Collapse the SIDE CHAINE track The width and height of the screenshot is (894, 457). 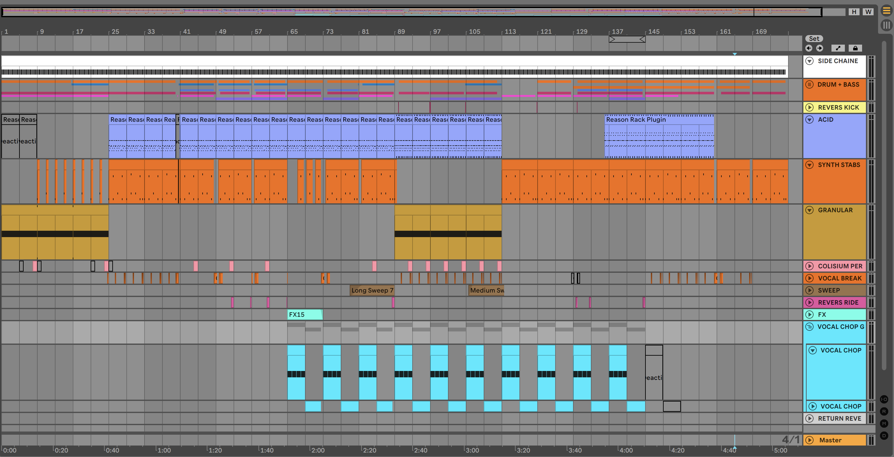(809, 61)
